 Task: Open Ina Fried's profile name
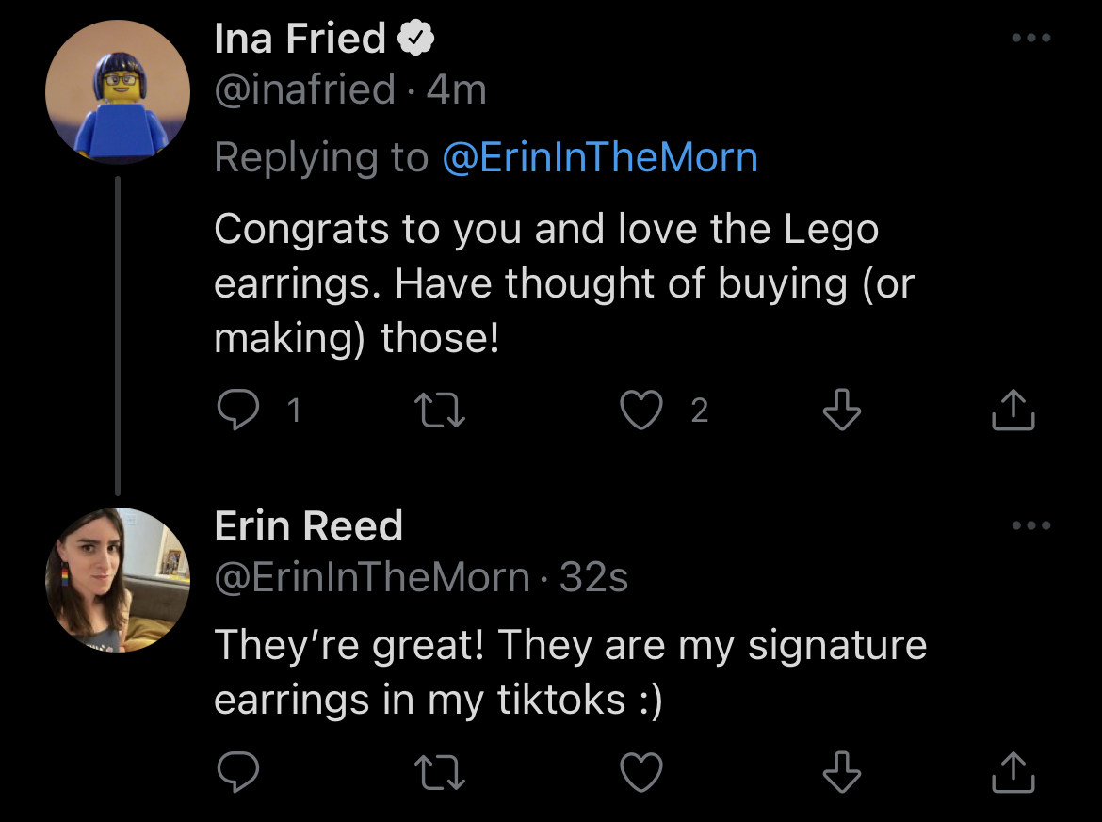(x=300, y=39)
